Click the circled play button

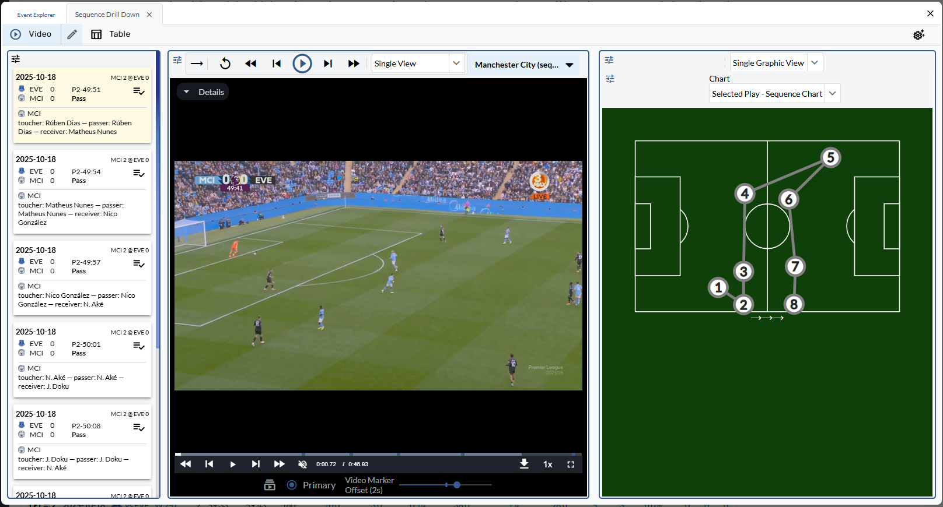pos(302,64)
